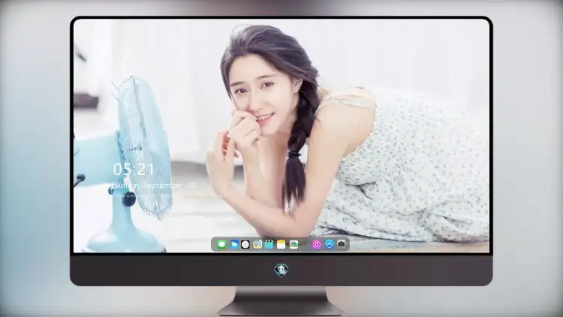Launch the clapperboard video app icon
The image size is (563, 317).
(269, 244)
